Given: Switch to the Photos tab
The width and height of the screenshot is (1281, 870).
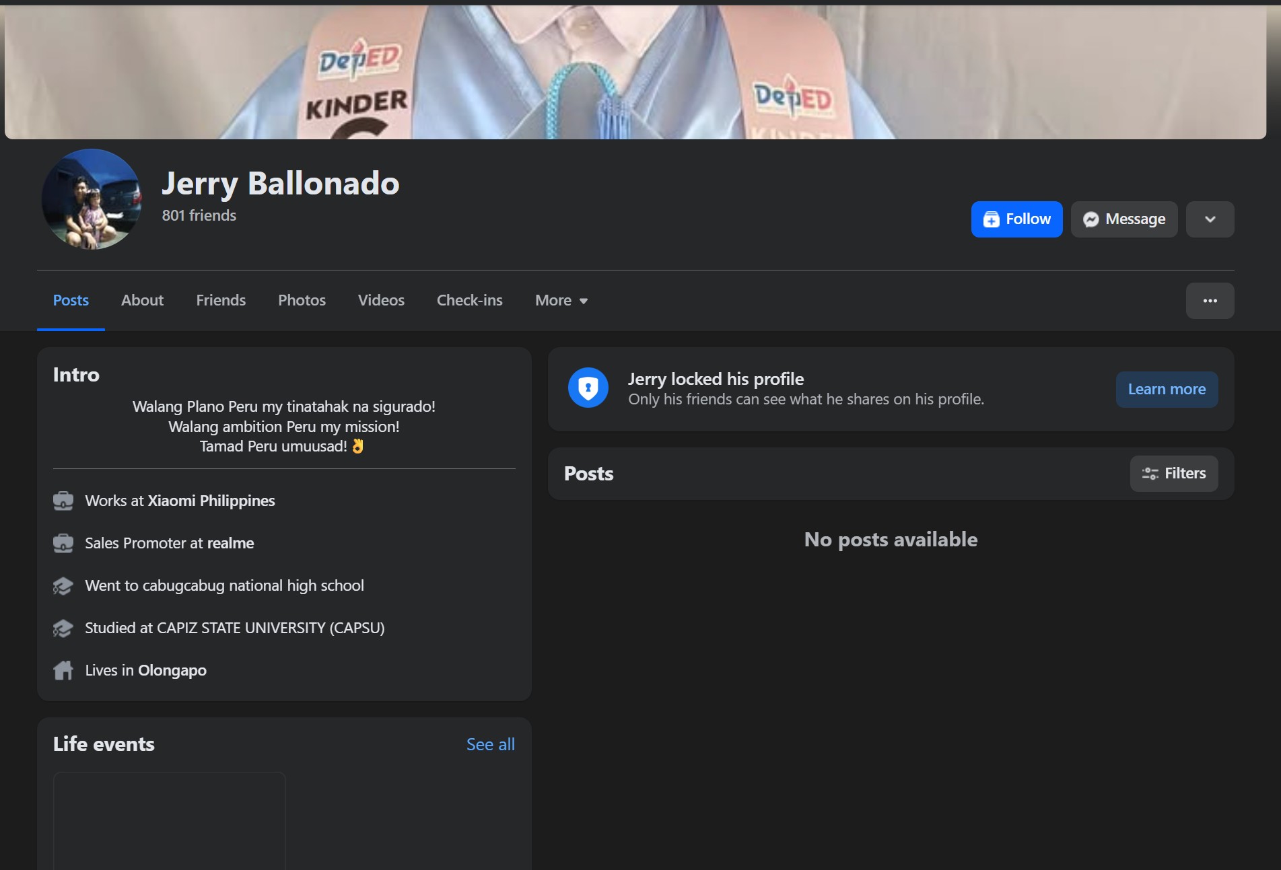Looking at the screenshot, I should pyautogui.click(x=302, y=301).
